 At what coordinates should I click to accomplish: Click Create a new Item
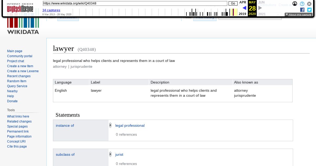[20, 66]
